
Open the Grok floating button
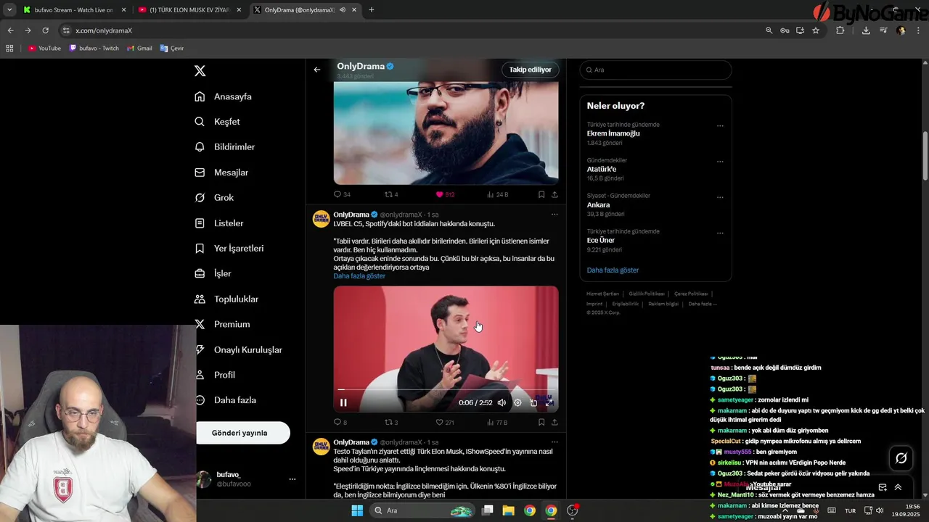pyautogui.click(x=901, y=457)
